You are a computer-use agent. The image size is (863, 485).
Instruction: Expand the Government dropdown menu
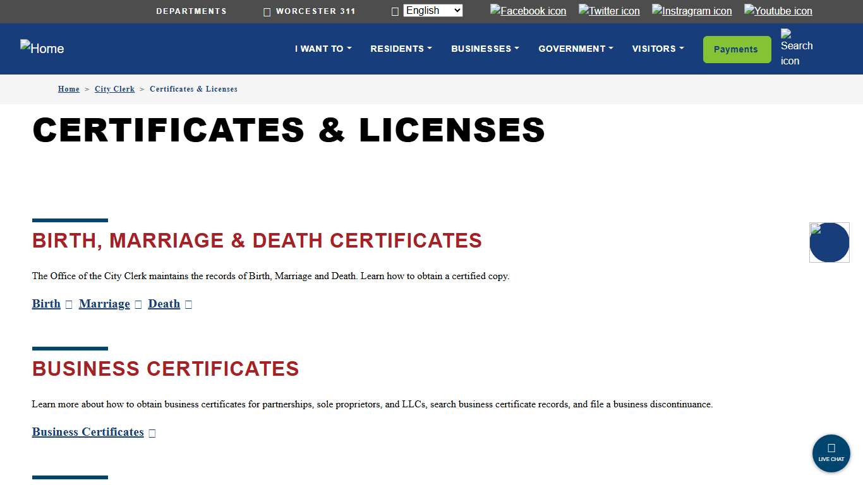point(575,49)
